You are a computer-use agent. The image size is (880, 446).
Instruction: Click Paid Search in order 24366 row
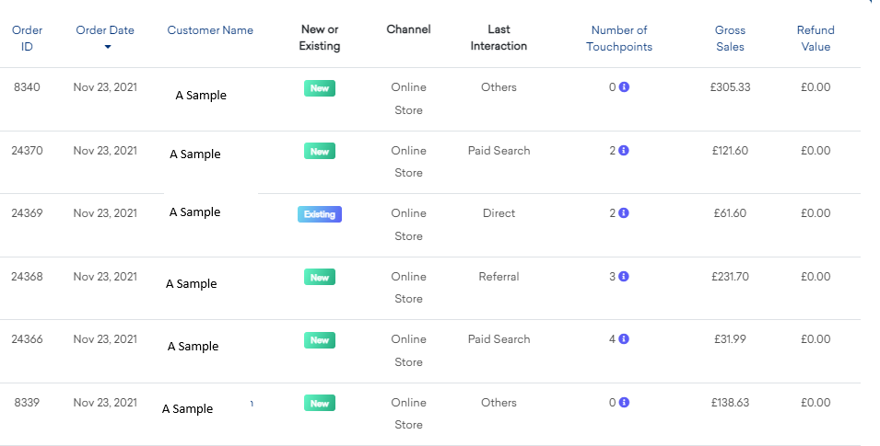pos(499,339)
